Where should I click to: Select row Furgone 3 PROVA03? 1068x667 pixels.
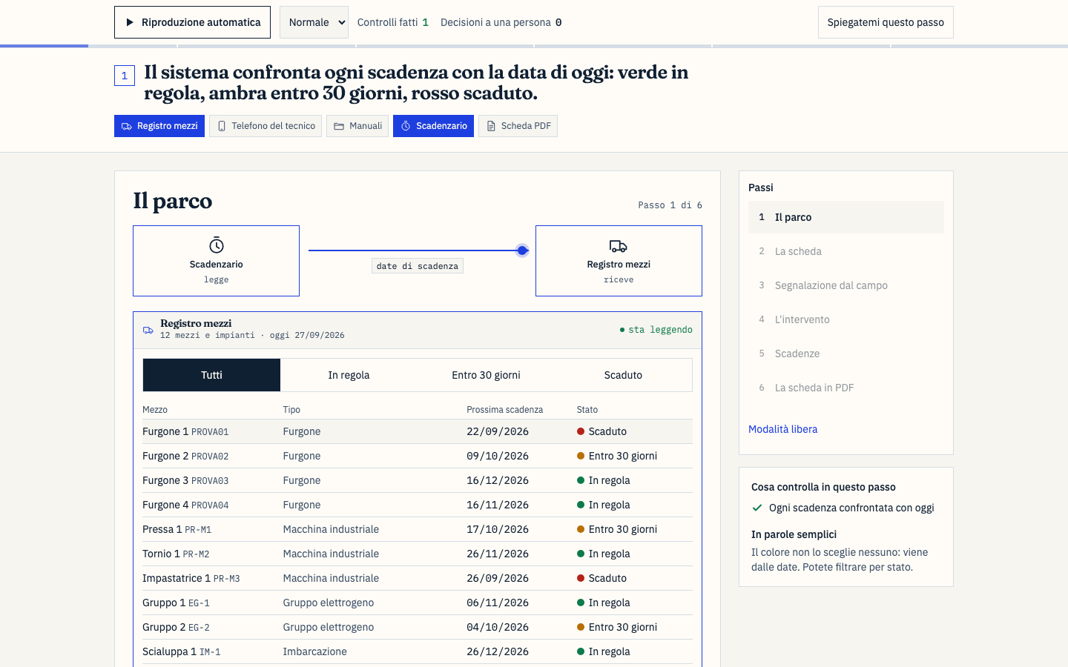[x=418, y=480]
